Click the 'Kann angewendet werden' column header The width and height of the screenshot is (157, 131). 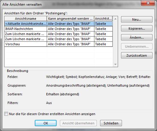(70, 19)
